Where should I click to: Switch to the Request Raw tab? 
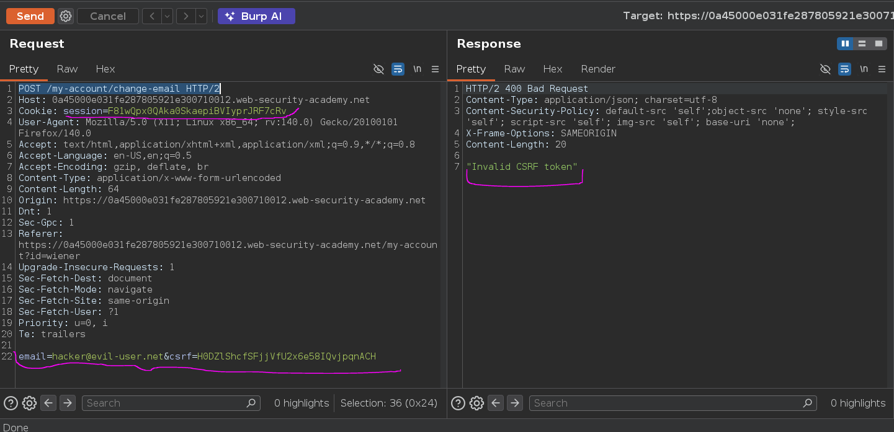[x=67, y=69]
